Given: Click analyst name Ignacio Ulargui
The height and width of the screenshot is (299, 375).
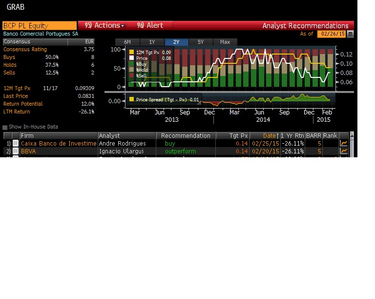Looking at the screenshot, I should [121, 151].
